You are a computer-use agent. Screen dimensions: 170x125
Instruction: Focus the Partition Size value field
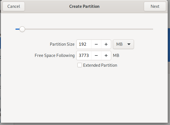(84, 44)
